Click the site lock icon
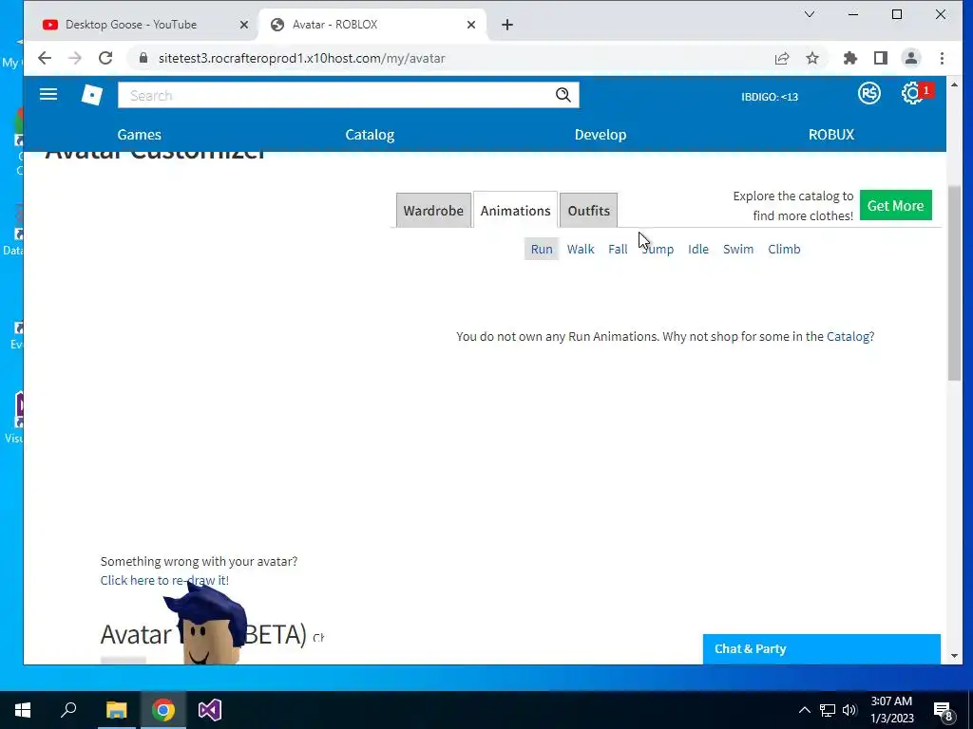The image size is (973, 729). (143, 58)
